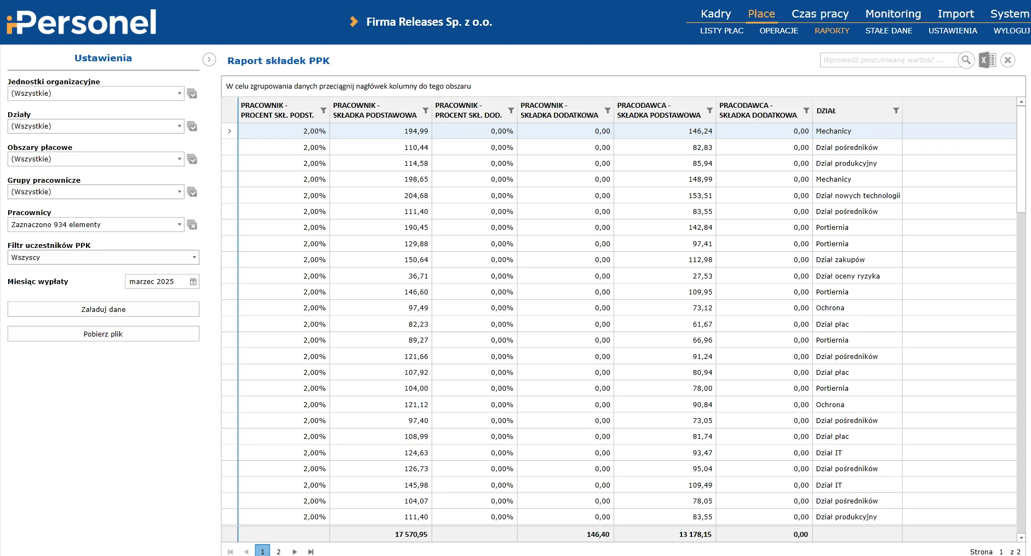This screenshot has width=1031, height=556.
Task: Deselect all in Pracownicy list
Action: [192, 225]
